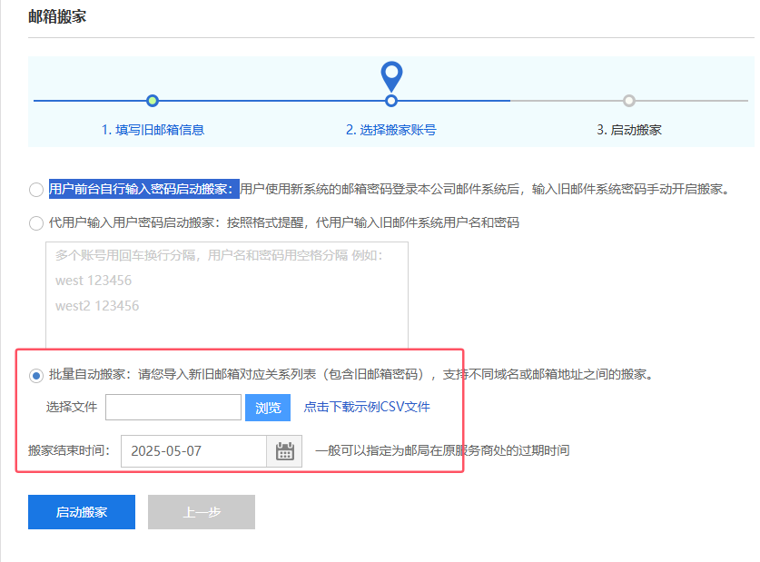
Task: Click the 3. 启动搬家 step label
Action: pos(629,130)
